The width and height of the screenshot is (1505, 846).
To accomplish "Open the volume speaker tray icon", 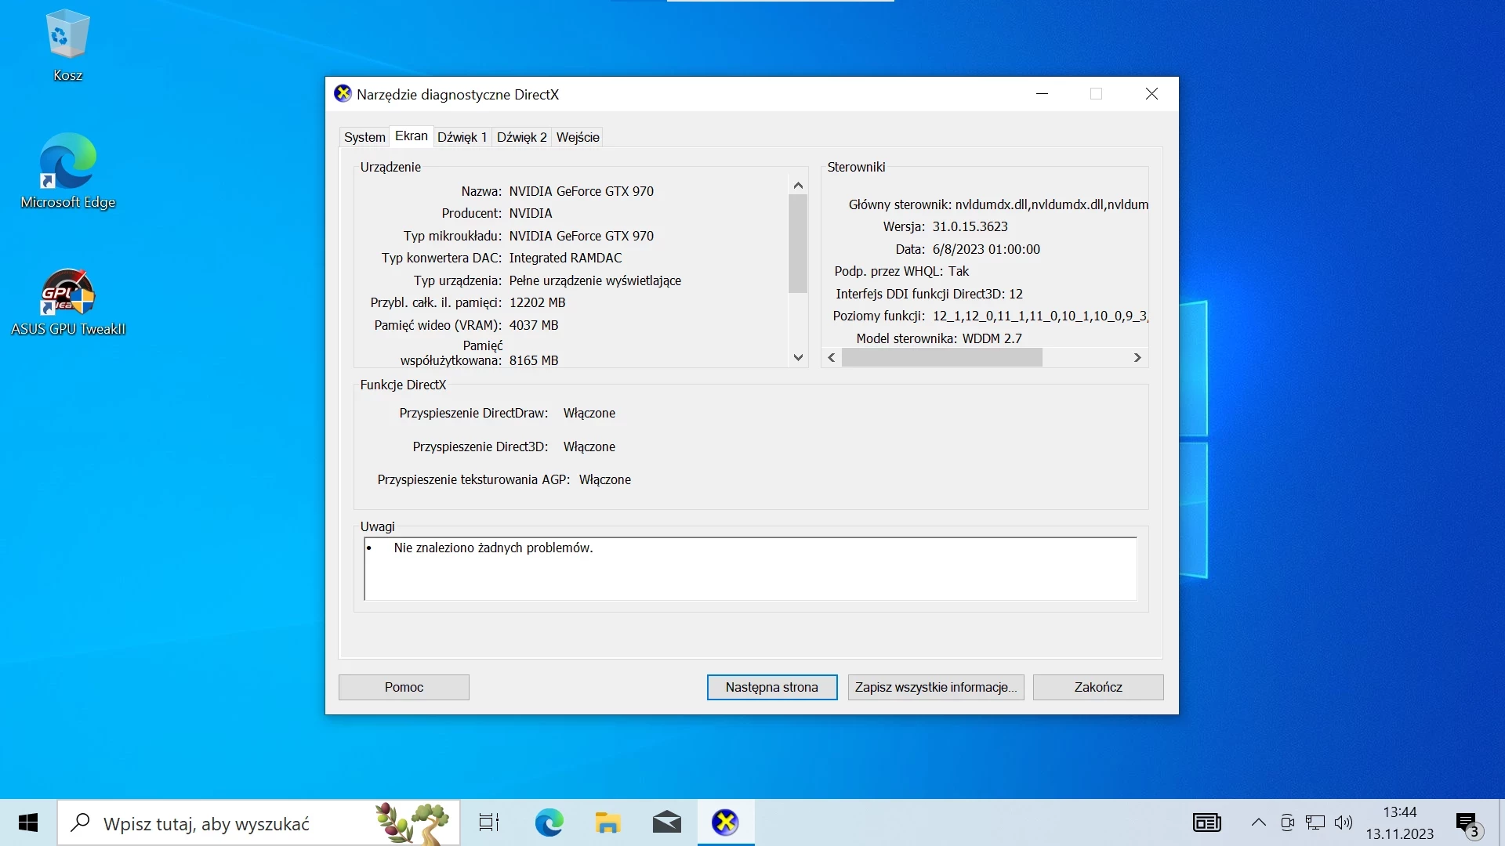I will (1344, 822).
